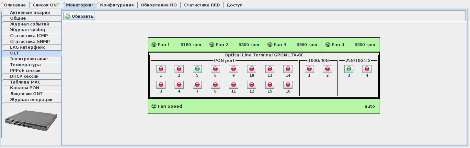
Task: Open Каналы PON section
Action: (x=31, y=88)
